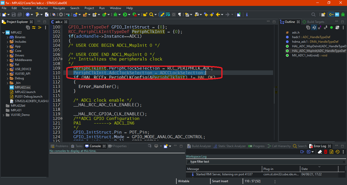Toggle alphabetical sort in Outline view
This screenshot has height=185, width=347.
pyautogui.click(x=314, y=27)
